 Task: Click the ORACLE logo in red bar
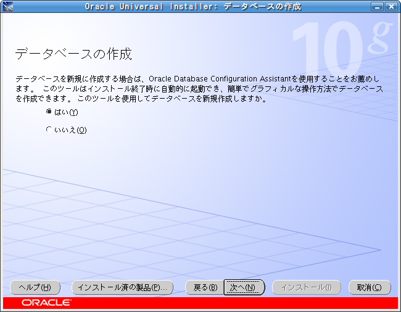[x=46, y=303]
